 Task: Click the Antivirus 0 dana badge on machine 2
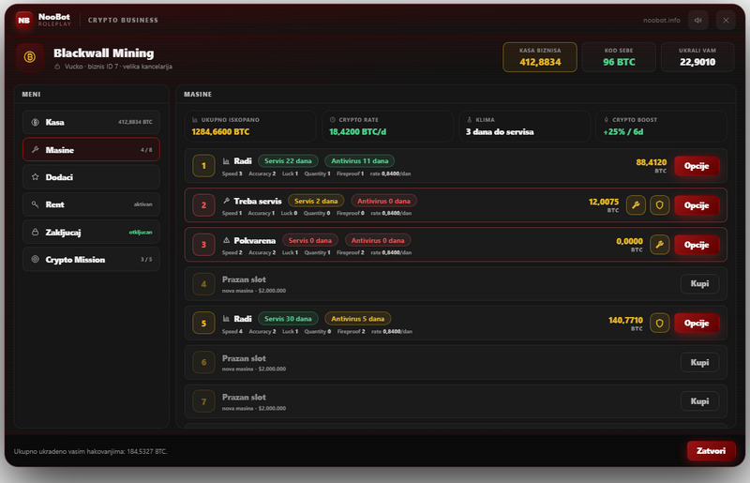(x=383, y=201)
